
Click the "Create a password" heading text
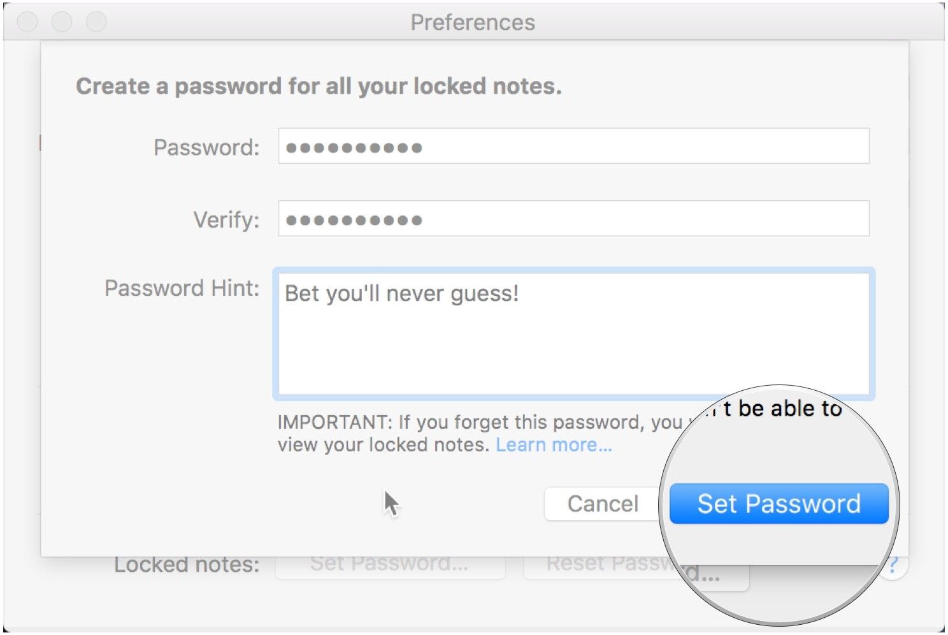pos(319,86)
